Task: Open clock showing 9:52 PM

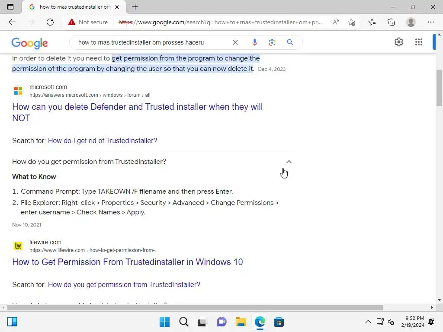Action: 413,322
